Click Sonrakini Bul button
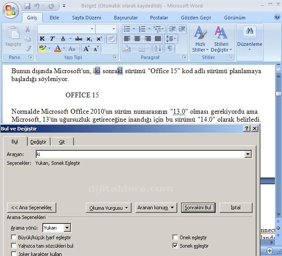The width and height of the screenshot is (282, 256). click(x=198, y=208)
